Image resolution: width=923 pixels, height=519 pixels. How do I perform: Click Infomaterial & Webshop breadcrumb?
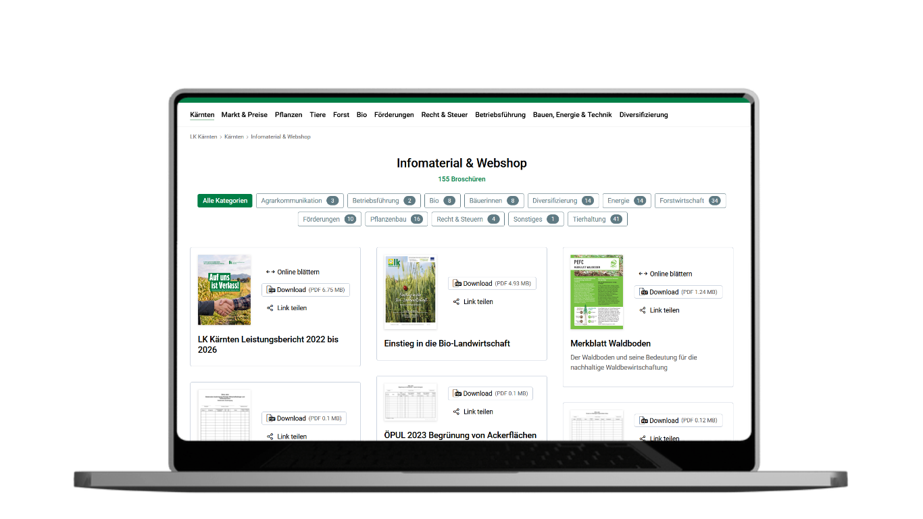(x=280, y=137)
